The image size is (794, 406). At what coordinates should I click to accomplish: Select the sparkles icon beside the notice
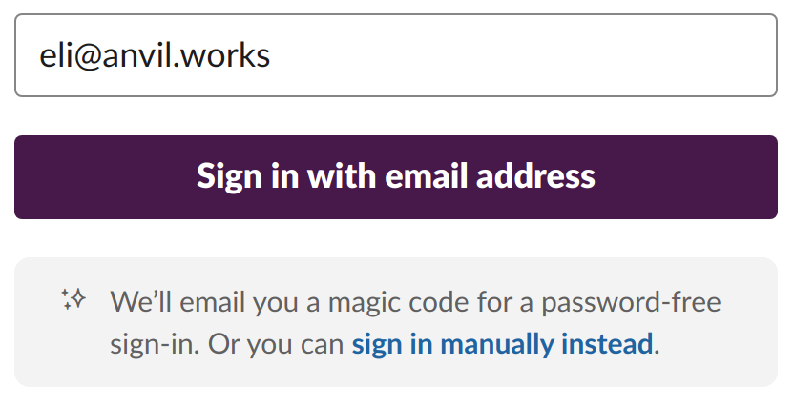[x=73, y=299]
